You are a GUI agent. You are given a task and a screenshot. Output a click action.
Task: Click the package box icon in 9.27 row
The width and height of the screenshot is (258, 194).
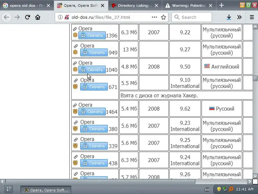click(x=75, y=52)
